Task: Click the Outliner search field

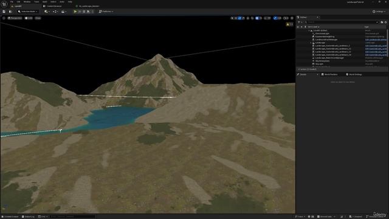Action: [342, 22]
